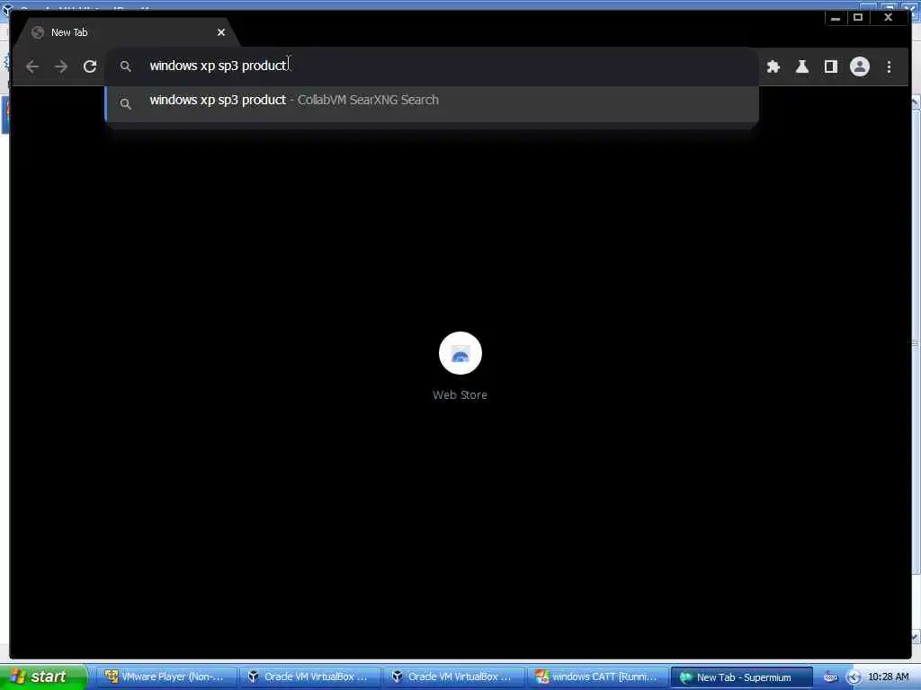Screen dimensions: 921x690
Task: Open the Web Store shortcut icon
Action: click(x=460, y=352)
